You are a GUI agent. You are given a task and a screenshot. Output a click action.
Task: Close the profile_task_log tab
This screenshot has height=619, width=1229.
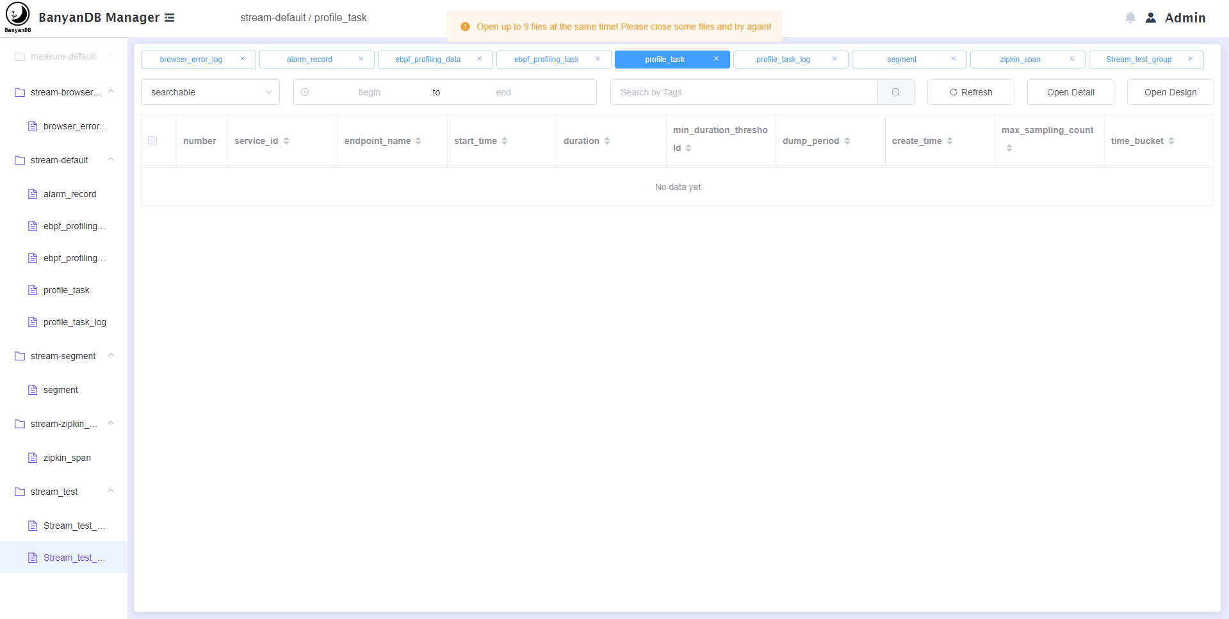(835, 59)
